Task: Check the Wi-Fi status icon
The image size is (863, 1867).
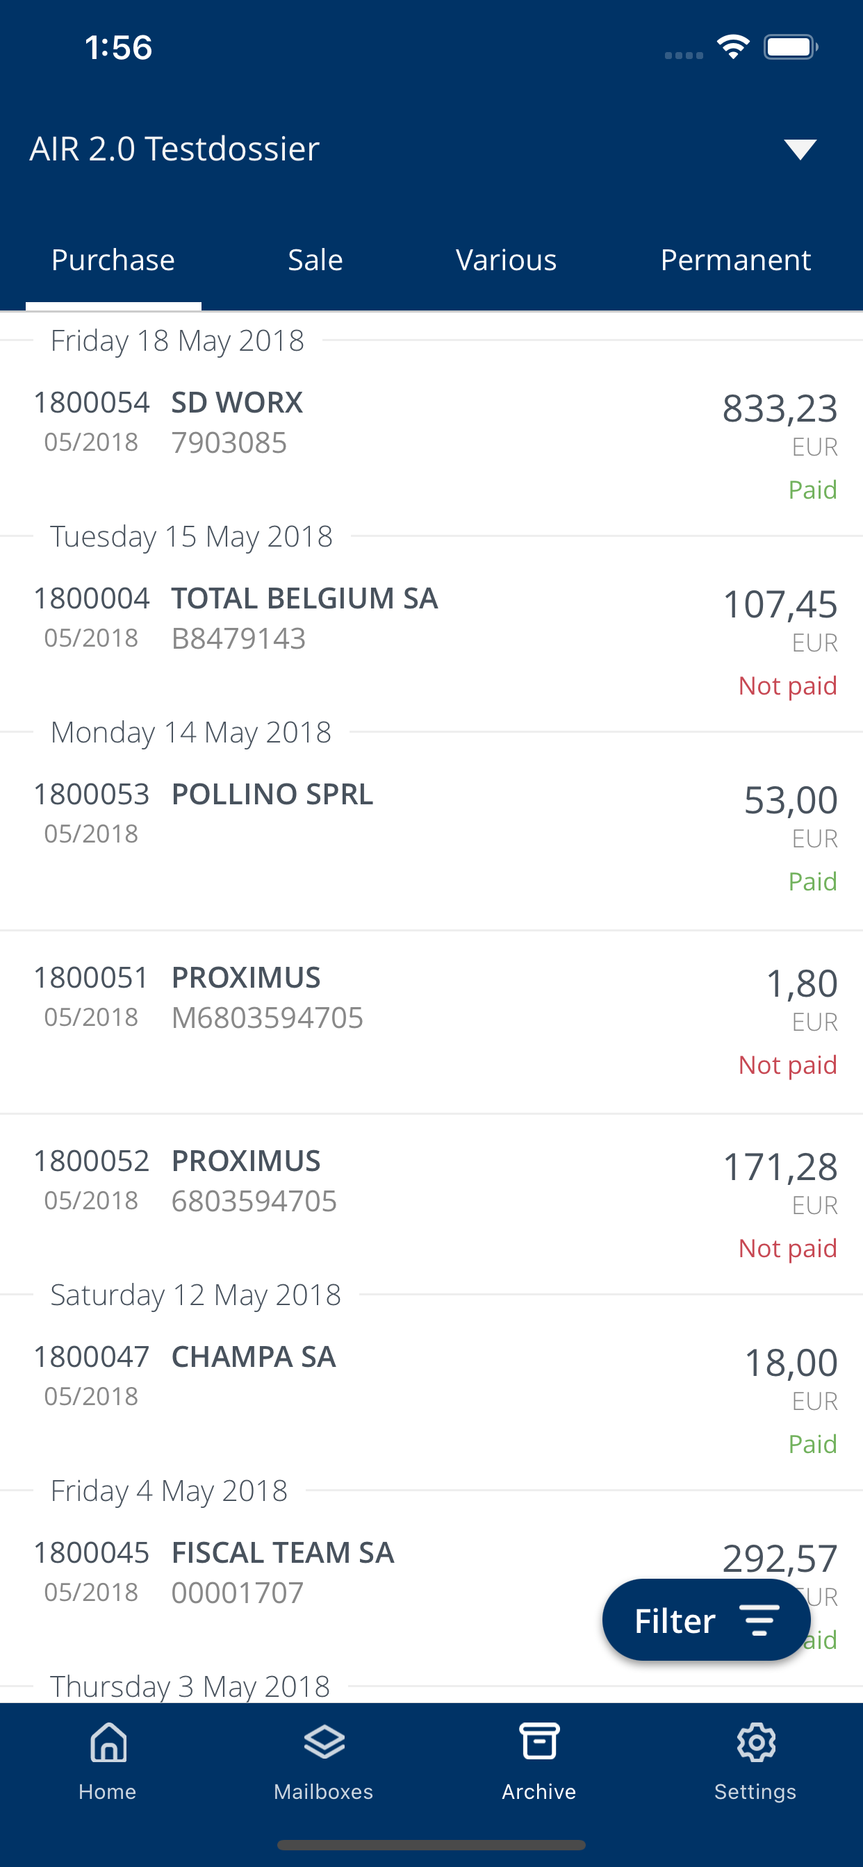Action: point(732,47)
